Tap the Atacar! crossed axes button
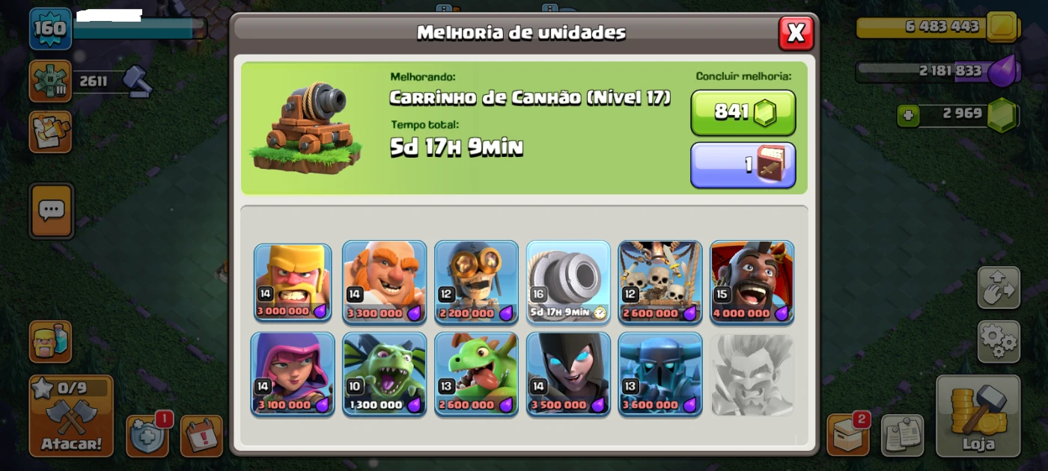1048x471 pixels. point(71,416)
